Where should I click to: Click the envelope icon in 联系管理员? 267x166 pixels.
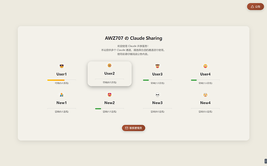click(127, 128)
